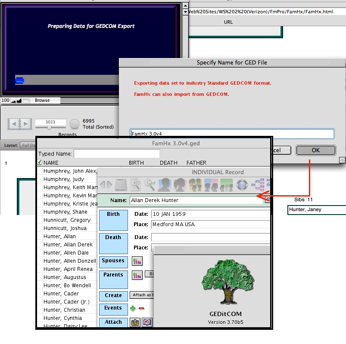Click the pink female silhouette icon

(x=180, y=184)
